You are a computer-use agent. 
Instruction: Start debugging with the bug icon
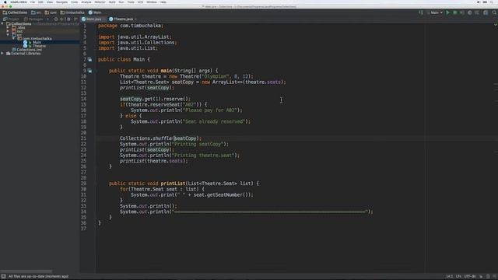(x=455, y=12)
